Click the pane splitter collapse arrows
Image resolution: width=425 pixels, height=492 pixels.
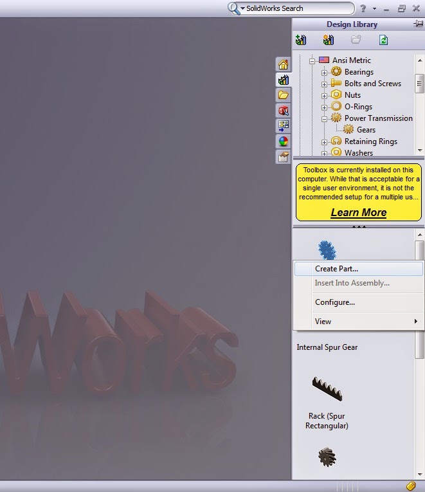(359, 226)
